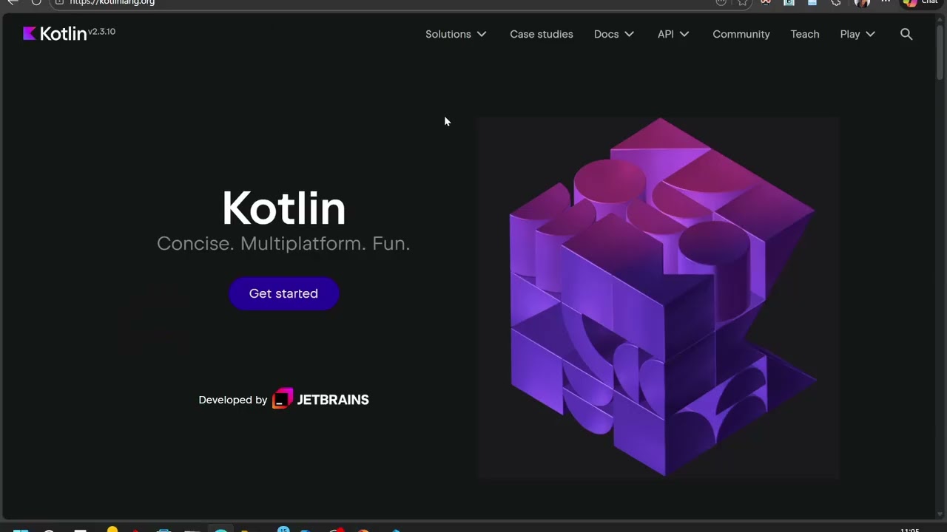Click the "Developed by" text
This screenshot has height=532, width=947.
pyautogui.click(x=232, y=400)
